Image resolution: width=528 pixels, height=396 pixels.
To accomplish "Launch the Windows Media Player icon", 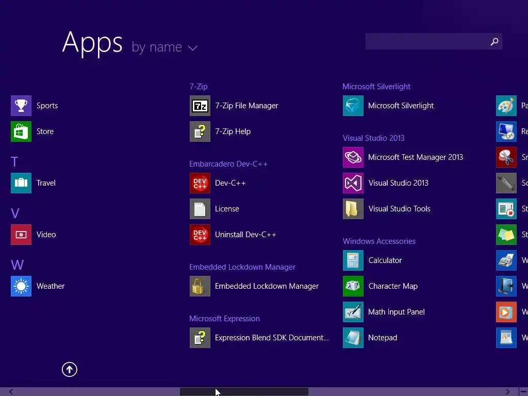I will pos(506,312).
